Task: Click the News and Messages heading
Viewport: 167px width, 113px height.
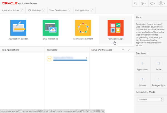Action: point(102,50)
